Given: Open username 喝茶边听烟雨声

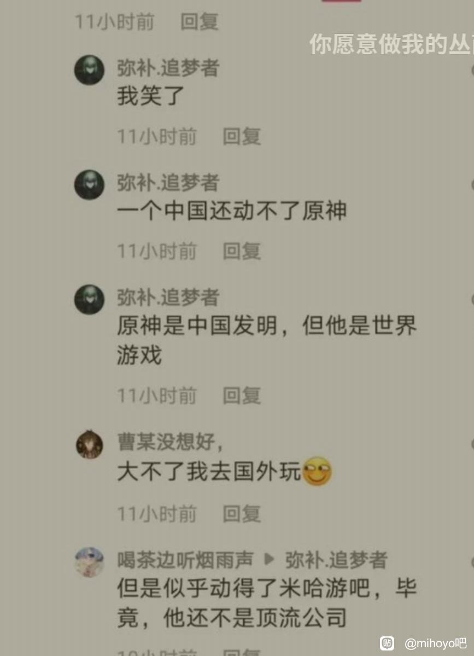Looking at the screenshot, I should [x=185, y=560].
